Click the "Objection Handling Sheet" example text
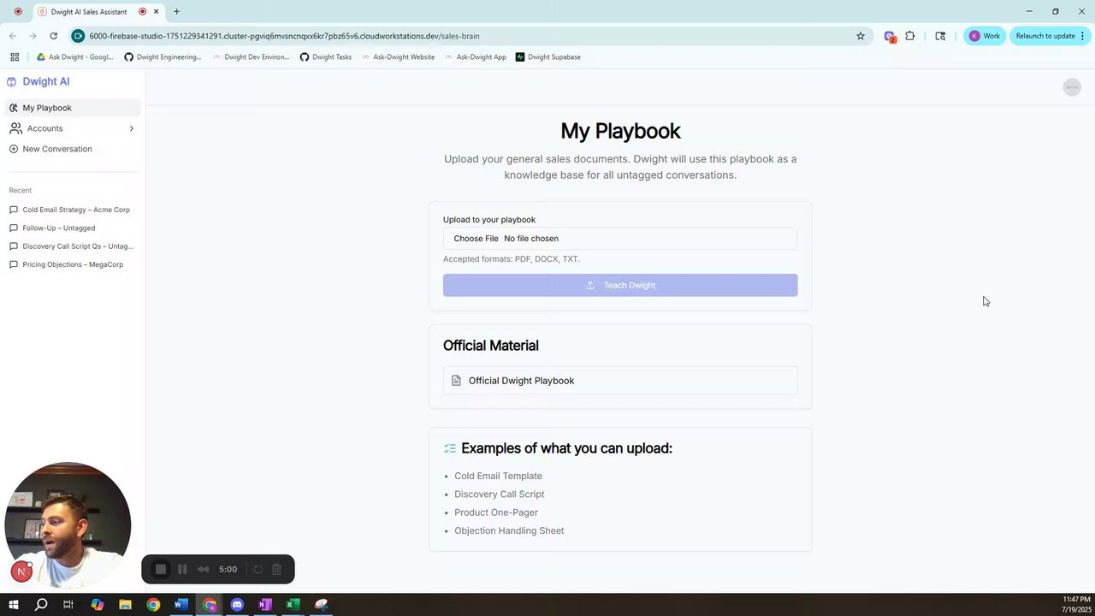 [x=509, y=530]
